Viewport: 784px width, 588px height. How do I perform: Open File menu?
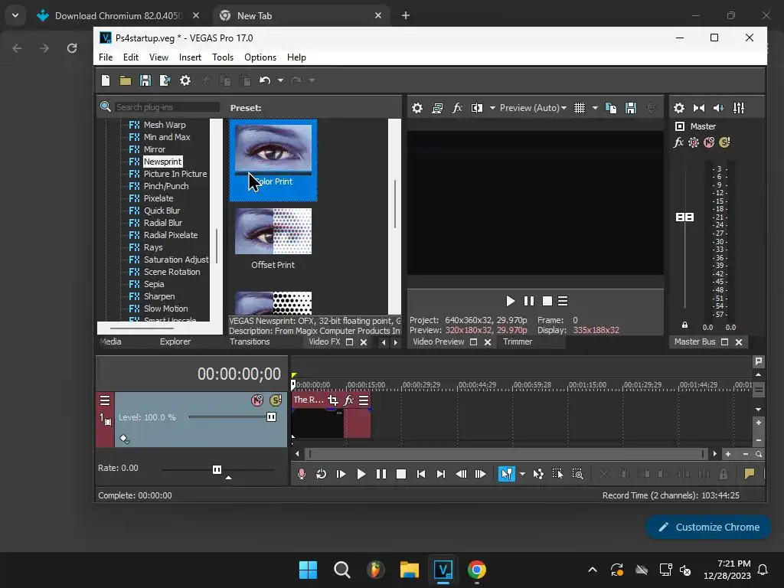pos(106,57)
